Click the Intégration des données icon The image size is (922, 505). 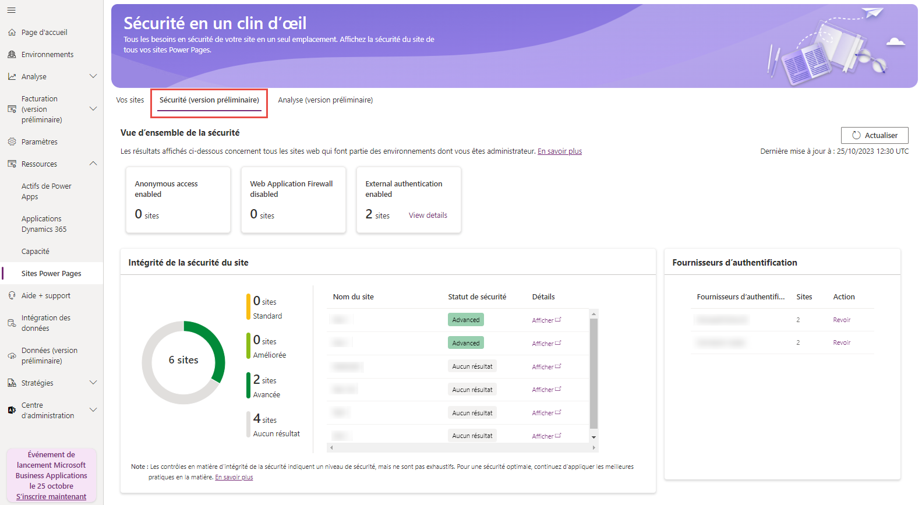click(12, 323)
